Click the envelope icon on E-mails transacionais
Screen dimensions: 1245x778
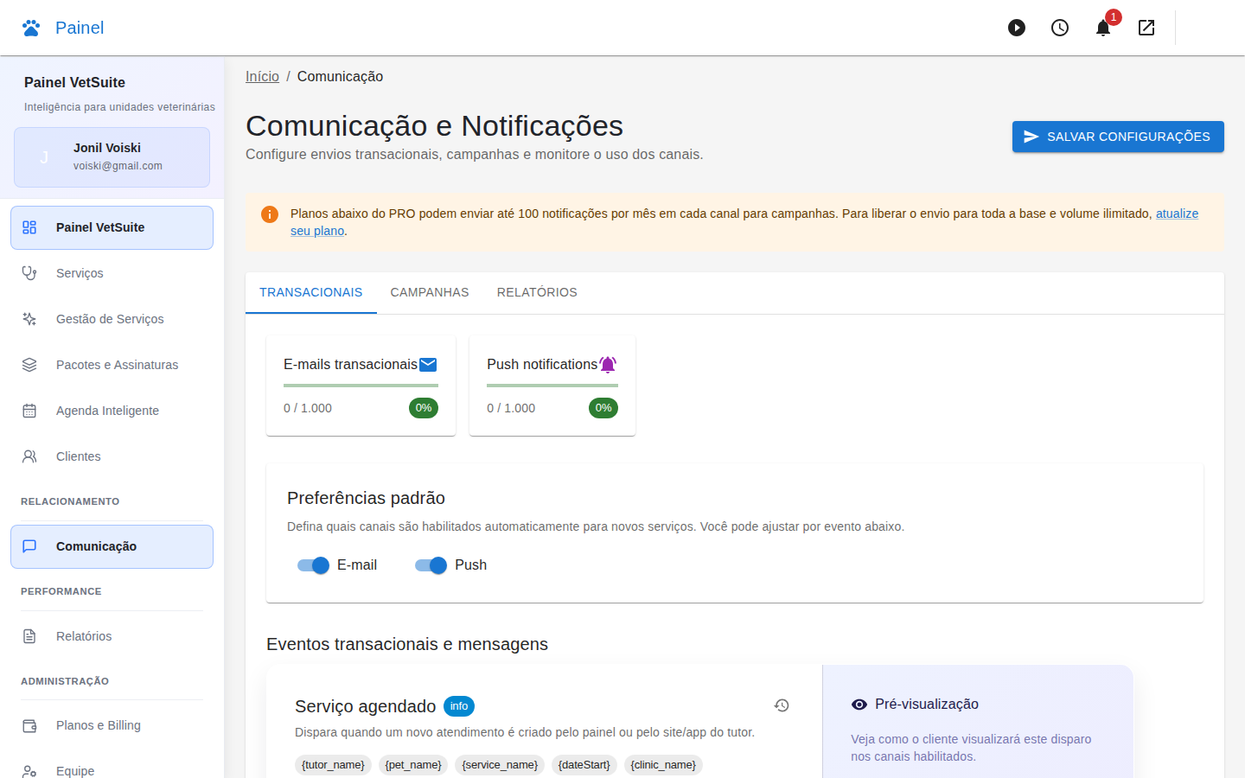tap(428, 365)
